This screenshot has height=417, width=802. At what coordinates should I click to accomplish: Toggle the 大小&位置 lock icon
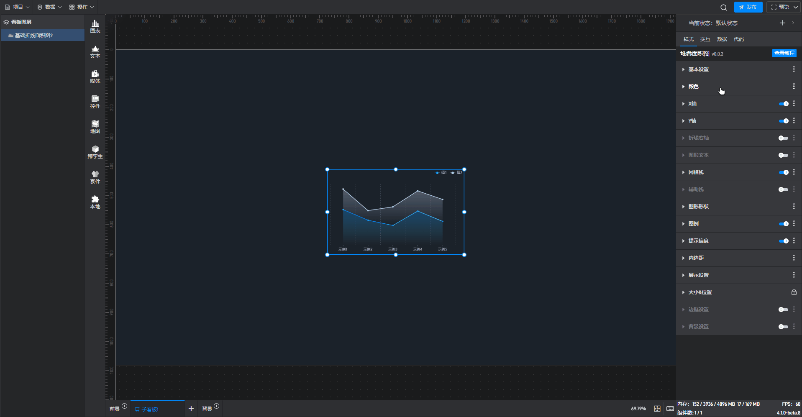point(794,292)
